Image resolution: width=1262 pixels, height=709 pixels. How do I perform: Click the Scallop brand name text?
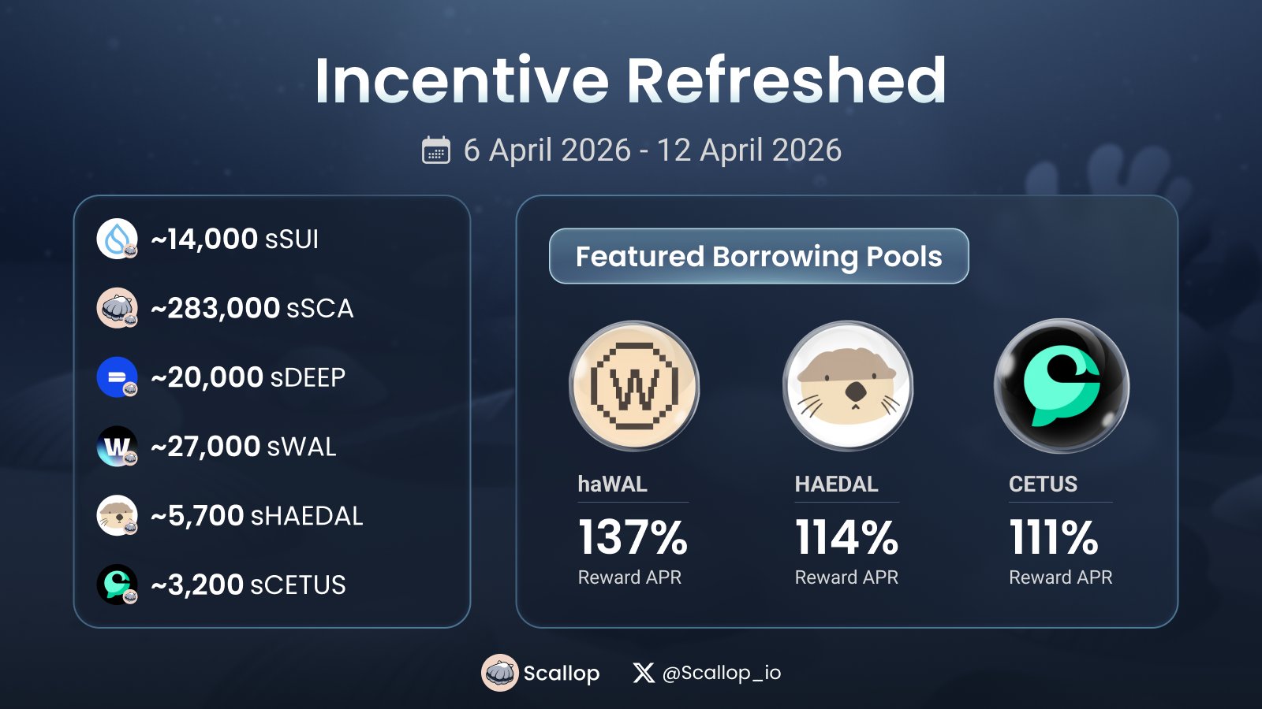(562, 674)
